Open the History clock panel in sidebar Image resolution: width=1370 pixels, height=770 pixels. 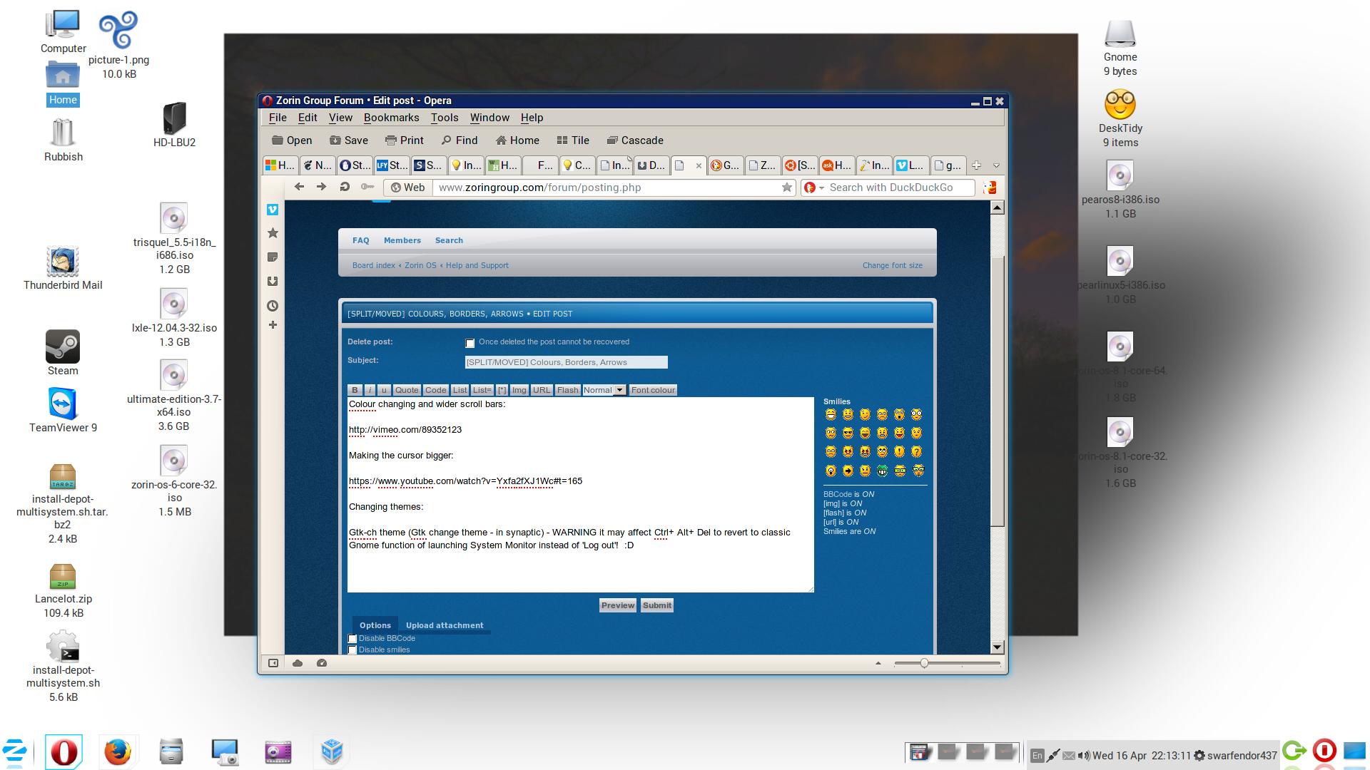273,306
